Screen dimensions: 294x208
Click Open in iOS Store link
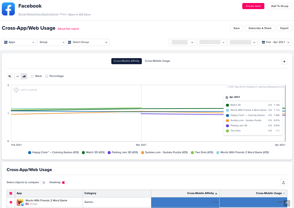[x=79, y=15]
